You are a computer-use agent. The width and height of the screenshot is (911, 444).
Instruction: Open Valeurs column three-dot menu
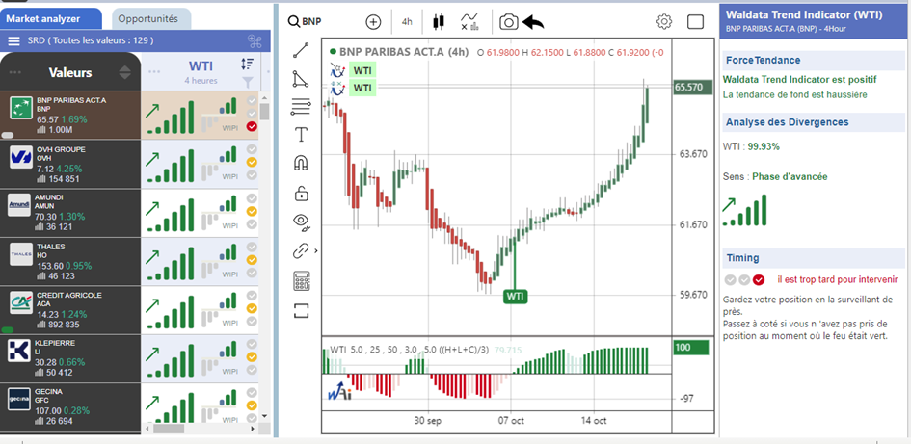pyautogui.click(x=15, y=72)
